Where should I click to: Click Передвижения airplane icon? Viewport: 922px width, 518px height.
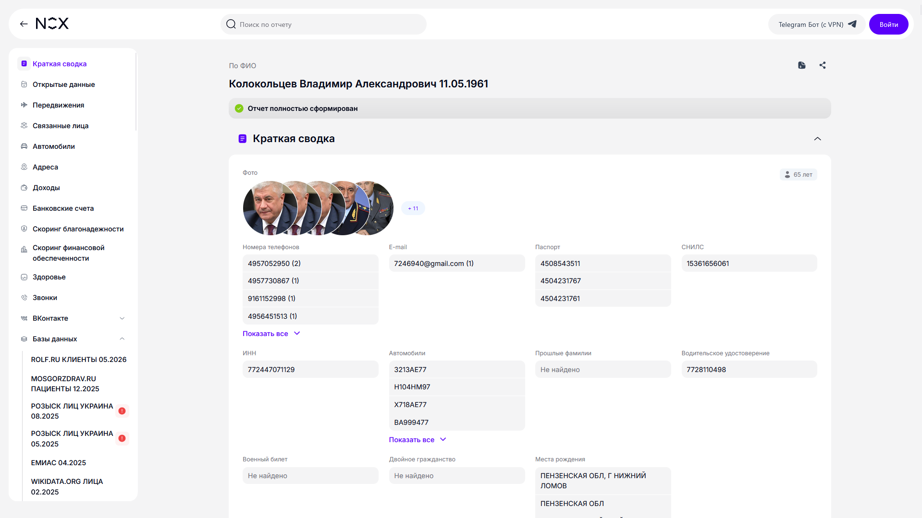pos(24,105)
